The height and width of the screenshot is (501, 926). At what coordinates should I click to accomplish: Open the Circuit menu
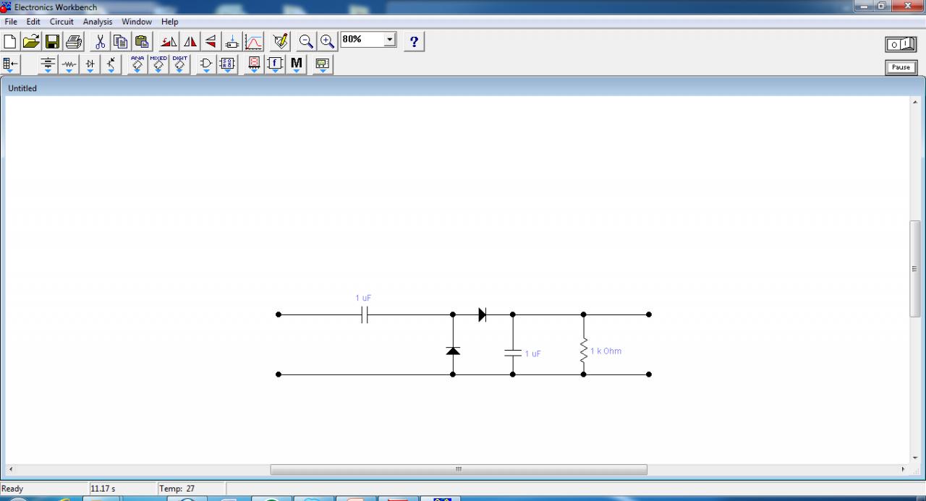pos(61,22)
